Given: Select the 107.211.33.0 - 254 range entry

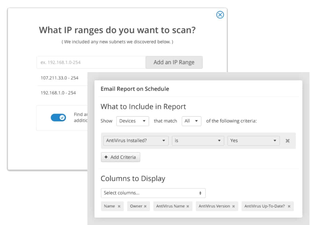Looking at the screenshot, I should click(x=60, y=78).
